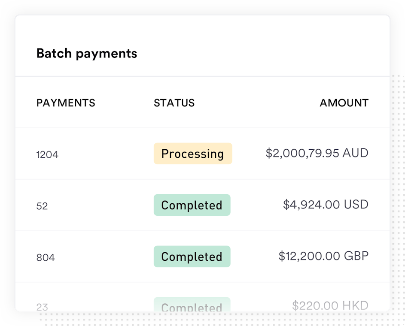Sort by the STATUS column header

(174, 103)
